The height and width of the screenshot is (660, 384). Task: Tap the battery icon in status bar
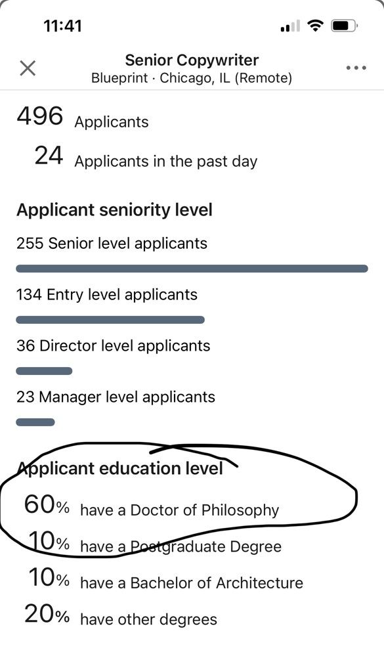click(345, 26)
